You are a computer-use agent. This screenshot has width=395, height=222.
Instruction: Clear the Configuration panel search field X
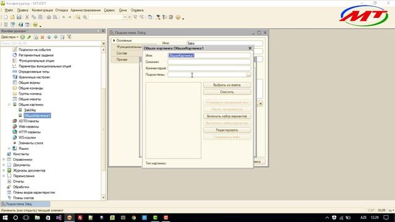point(103,44)
